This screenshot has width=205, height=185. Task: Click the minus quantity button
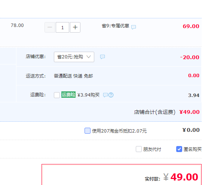50,27
